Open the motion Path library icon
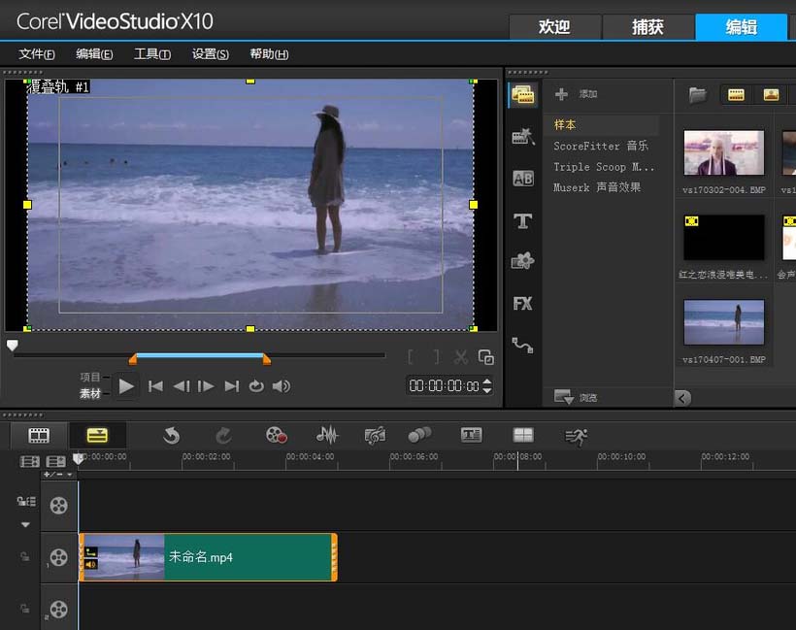The width and height of the screenshot is (796, 630). (x=523, y=345)
